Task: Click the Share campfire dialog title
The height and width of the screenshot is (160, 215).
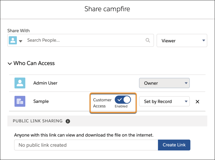Action: click(x=107, y=9)
